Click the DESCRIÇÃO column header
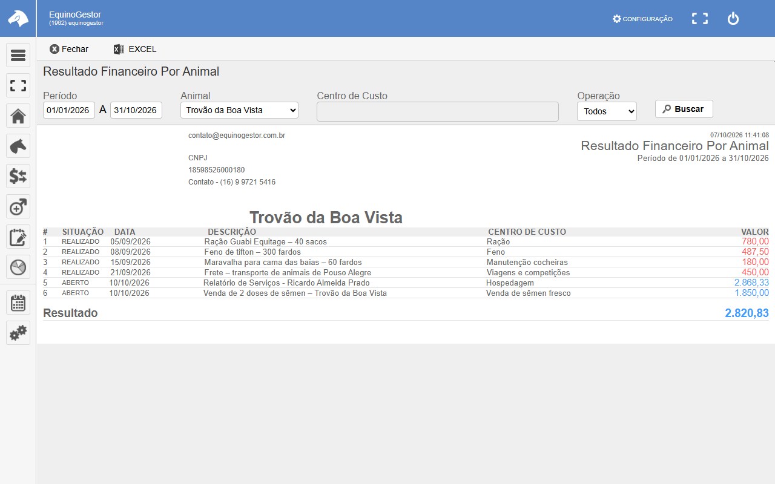 click(232, 232)
